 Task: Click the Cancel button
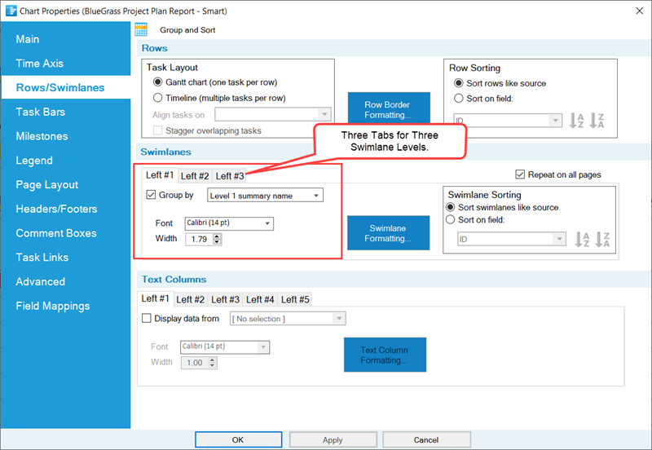pyautogui.click(x=426, y=439)
